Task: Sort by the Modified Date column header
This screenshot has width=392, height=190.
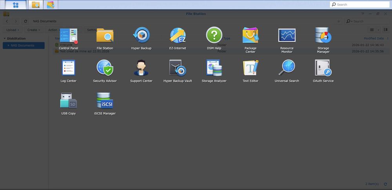Action: click(374, 38)
